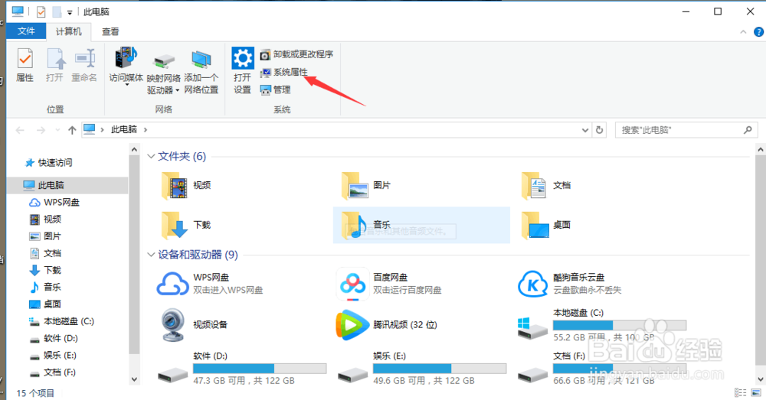
Task: Select the 音乐 folder icon in main pane
Action: [355, 225]
